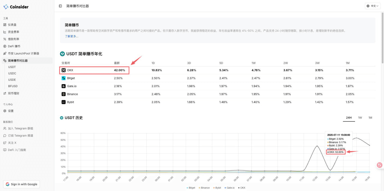Toggle Gate.io series in chart legend
This screenshot has height=191, width=384.
[x=229, y=188]
